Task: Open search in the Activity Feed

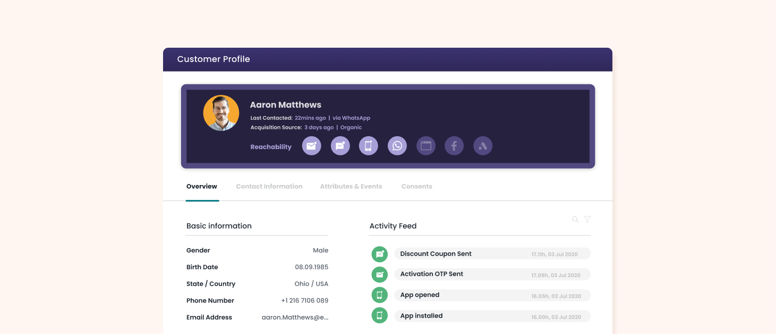Action: pyautogui.click(x=575, y=219)
